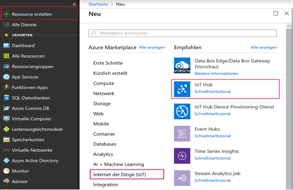Viewport: 293px width, 190px height.
Task: Select Internet der Dinge (IoT) category
Action: pos(127,174)
